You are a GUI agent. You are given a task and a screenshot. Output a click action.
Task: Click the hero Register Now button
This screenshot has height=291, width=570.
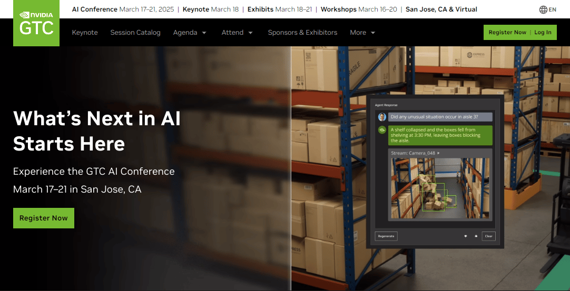point(44,218)
